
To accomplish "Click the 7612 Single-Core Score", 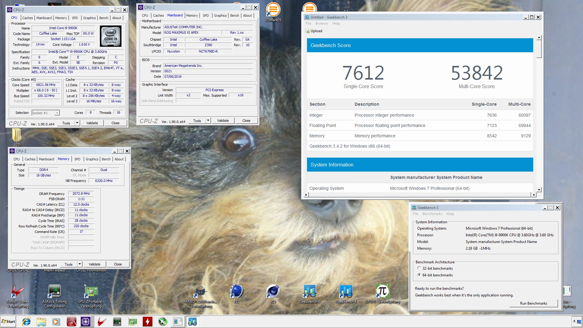I will 363,73.
